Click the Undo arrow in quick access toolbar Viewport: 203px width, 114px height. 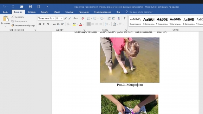click(x=4, y=6)
